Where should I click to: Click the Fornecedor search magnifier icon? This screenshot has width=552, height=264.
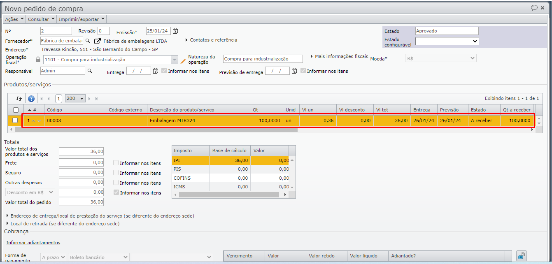coord(88,41)
